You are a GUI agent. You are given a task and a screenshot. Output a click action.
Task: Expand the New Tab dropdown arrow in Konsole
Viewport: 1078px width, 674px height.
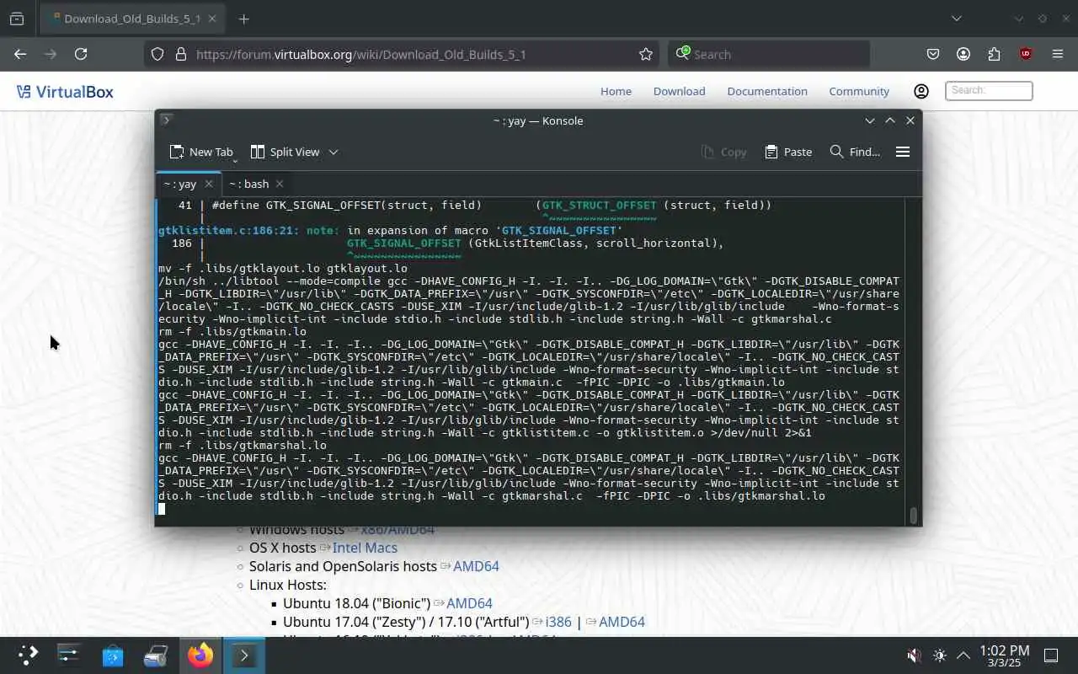tap(235, 160)
